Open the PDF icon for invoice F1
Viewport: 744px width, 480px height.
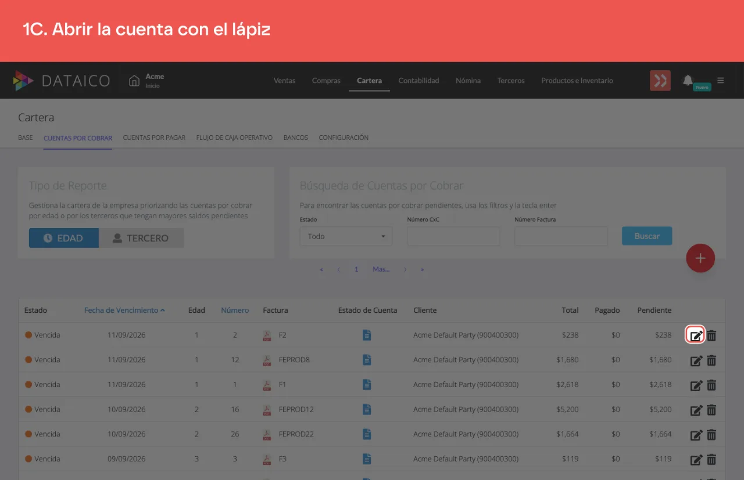coord(267,385)
